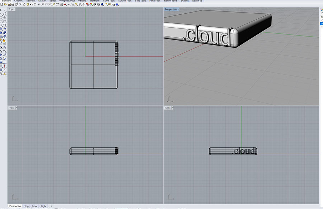Click the Perspective viewport title label
This screenshot has width=323, height=209.
coord(171,9)
